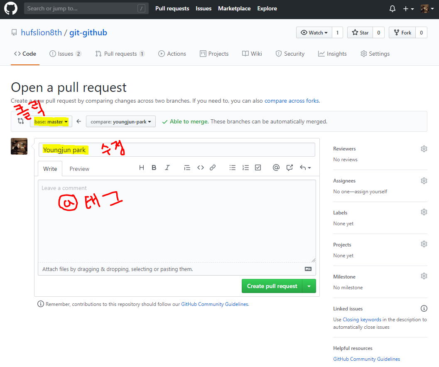Star the repository
The height and width of the screenshot is (367, 439).
[360, 32]
